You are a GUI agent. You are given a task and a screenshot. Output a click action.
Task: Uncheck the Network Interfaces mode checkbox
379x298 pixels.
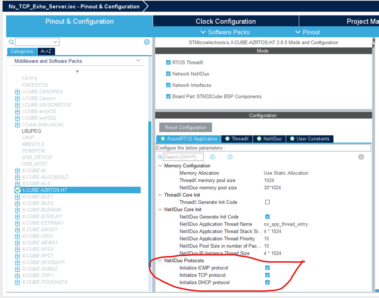pyautogui.click(x=168, y=85)
